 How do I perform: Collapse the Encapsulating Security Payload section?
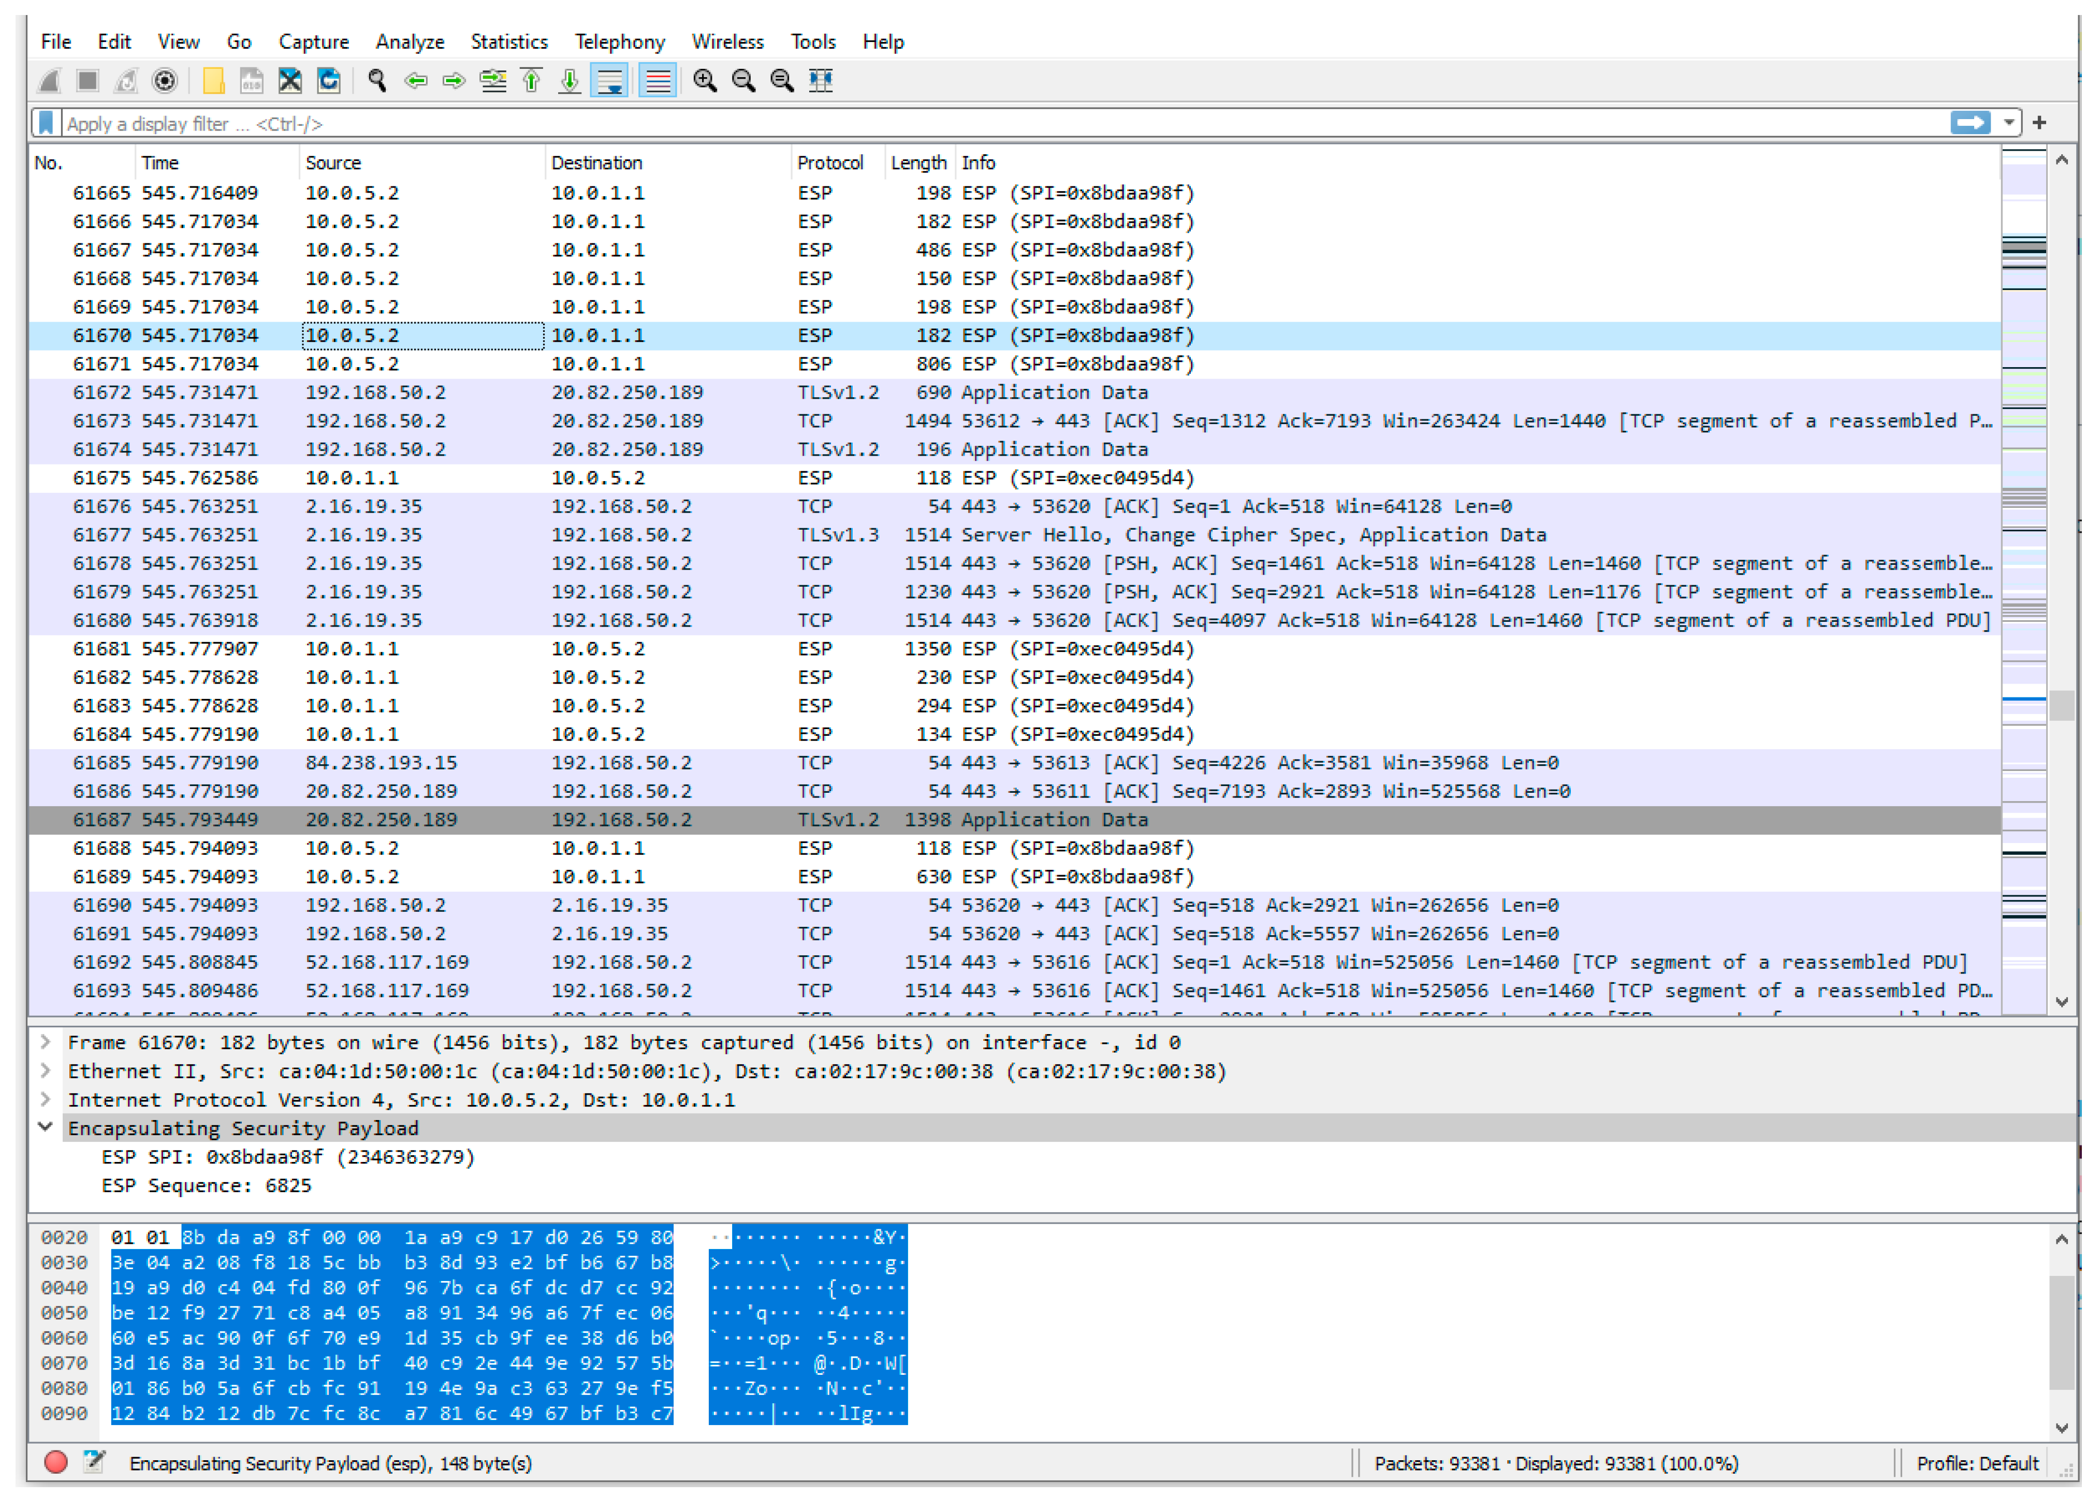(x=45, y=1126)
